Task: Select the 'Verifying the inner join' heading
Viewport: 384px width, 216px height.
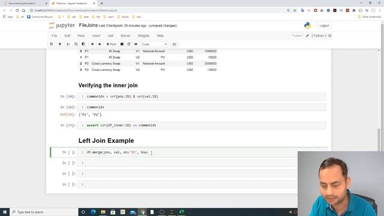Action: [x=108, y=85]
